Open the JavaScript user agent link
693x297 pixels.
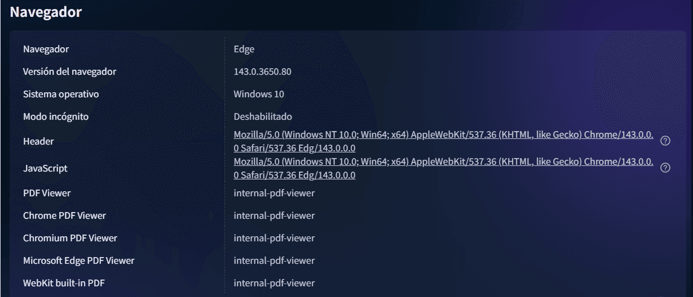pos(443,163)
